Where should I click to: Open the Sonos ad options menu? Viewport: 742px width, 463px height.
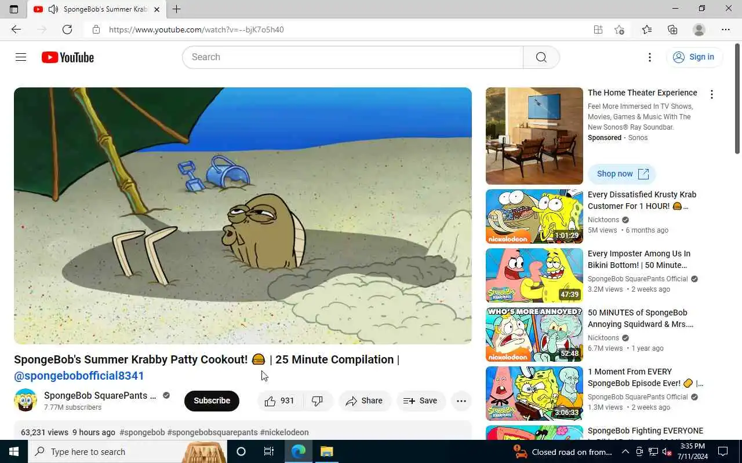tap(712, 94)
